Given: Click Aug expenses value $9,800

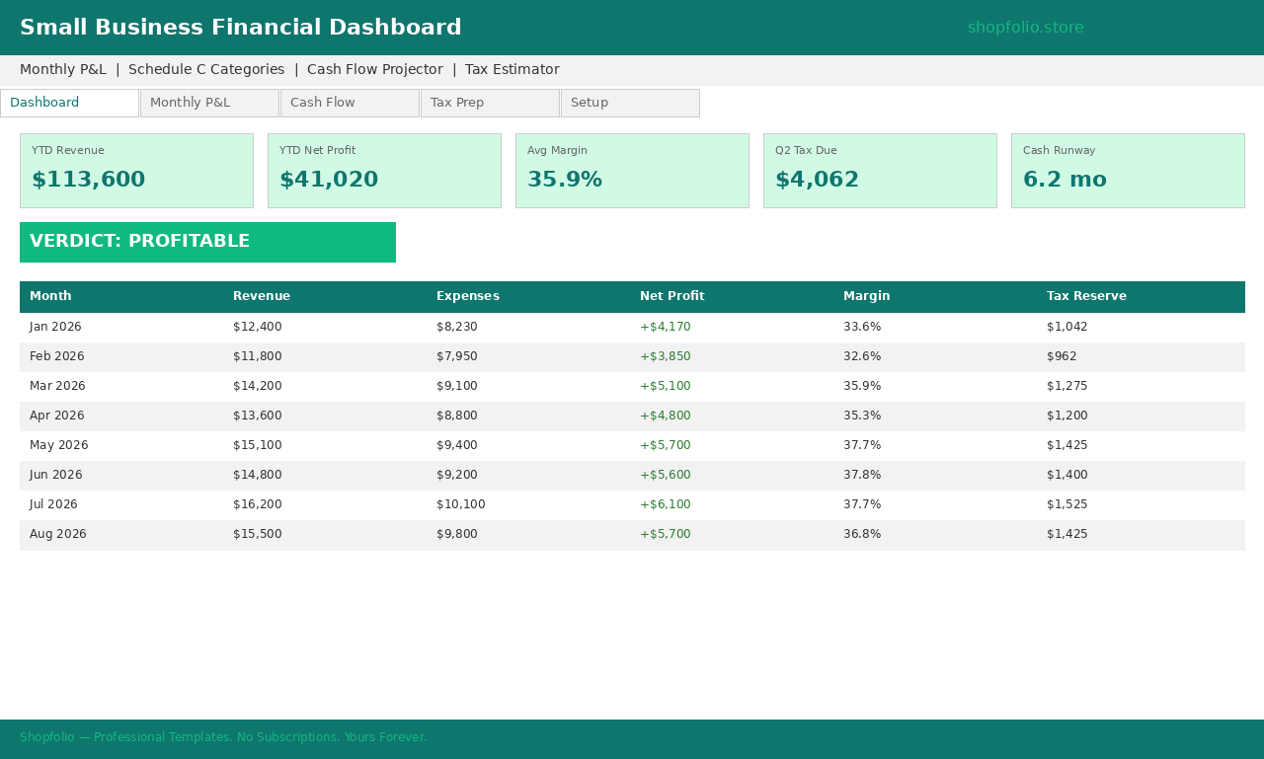Looking at the screenshot, I should [x=457, y=534].
